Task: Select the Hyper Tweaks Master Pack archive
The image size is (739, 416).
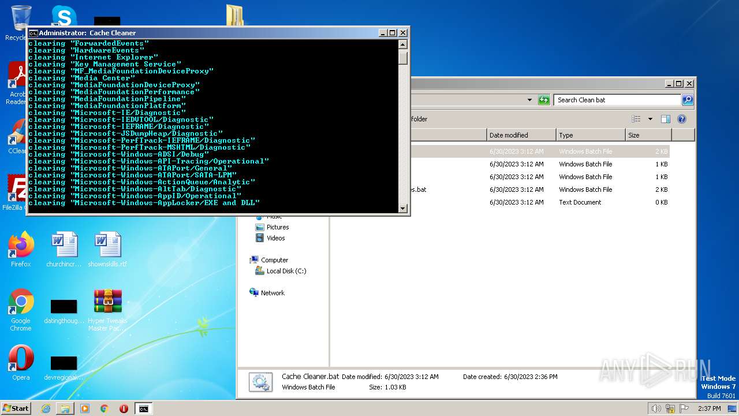Action: pos(107,310)
